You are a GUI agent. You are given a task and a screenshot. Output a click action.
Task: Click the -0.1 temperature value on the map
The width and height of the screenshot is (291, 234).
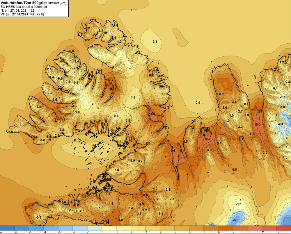click(76, 83)
